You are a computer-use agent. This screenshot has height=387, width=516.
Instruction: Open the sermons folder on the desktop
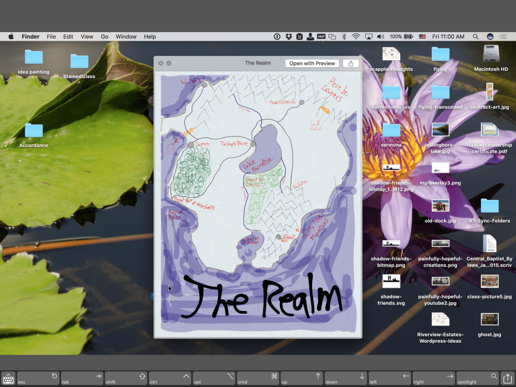[391, 130]
